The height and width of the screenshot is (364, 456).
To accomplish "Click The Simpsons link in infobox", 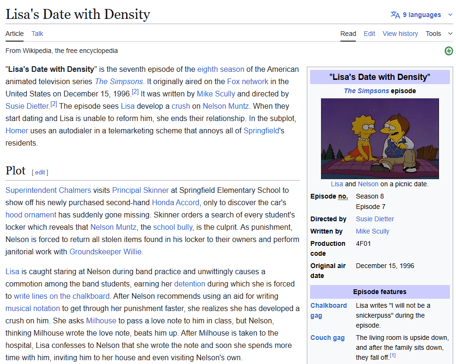I will (x=366, y=91).
